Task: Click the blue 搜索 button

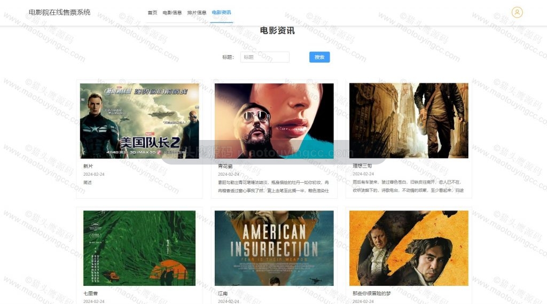Action: (x=319, y=57)
